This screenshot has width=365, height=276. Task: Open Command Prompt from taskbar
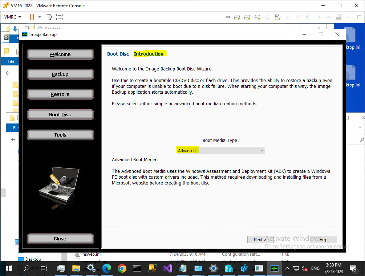(x=137, y=268)
